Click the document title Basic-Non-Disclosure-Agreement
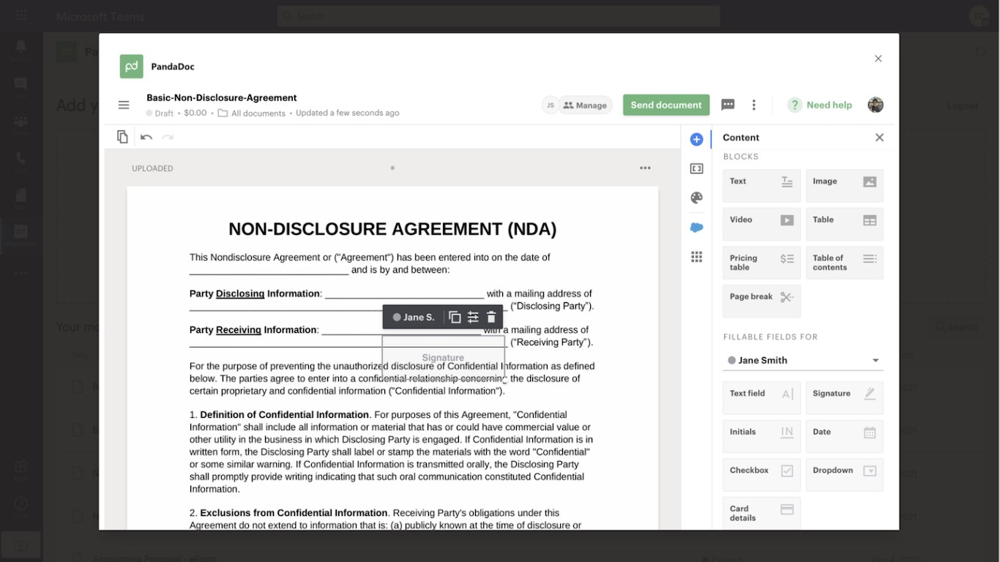The image size is (1000, 562). point(222,97)
